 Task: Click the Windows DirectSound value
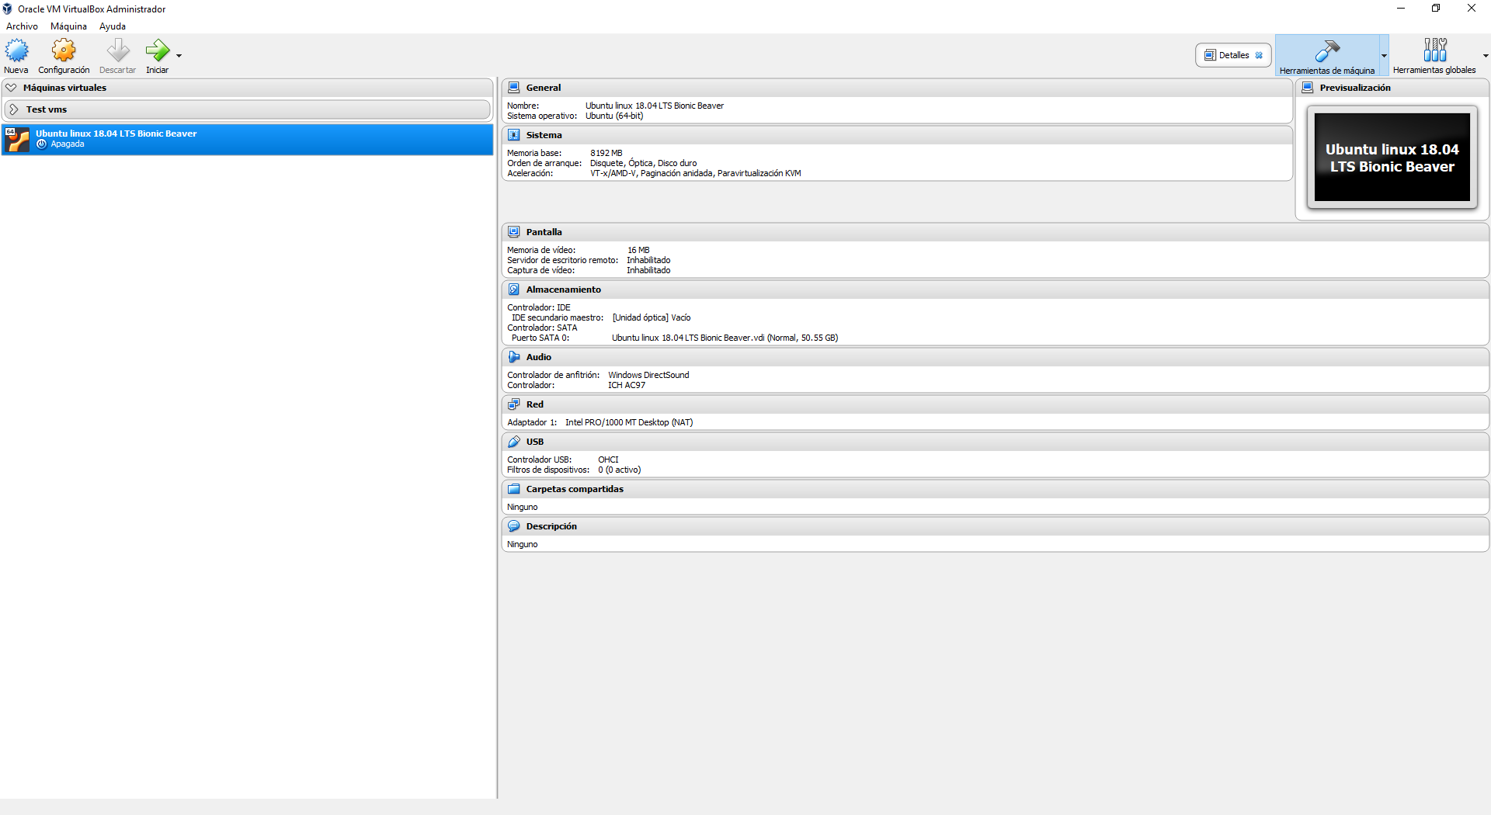648,376
